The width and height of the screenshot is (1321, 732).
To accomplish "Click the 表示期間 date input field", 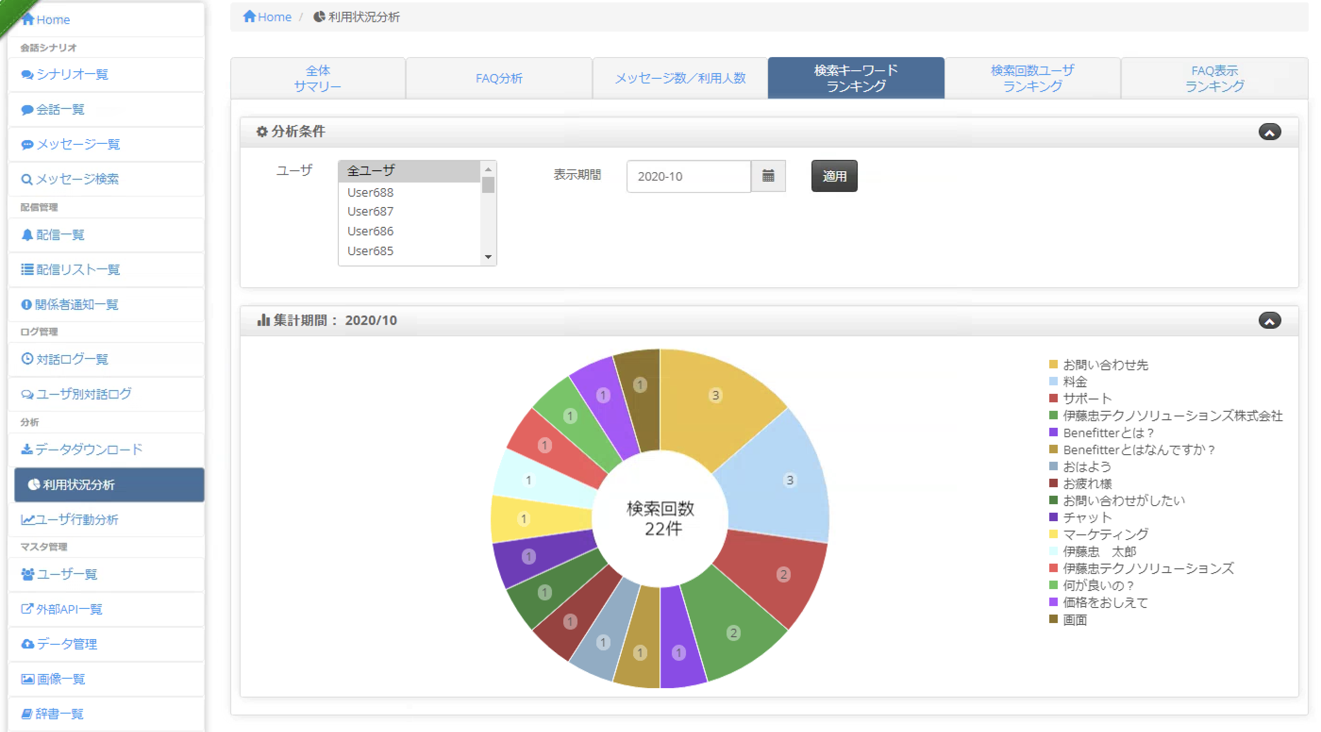I will pos(689,176).
